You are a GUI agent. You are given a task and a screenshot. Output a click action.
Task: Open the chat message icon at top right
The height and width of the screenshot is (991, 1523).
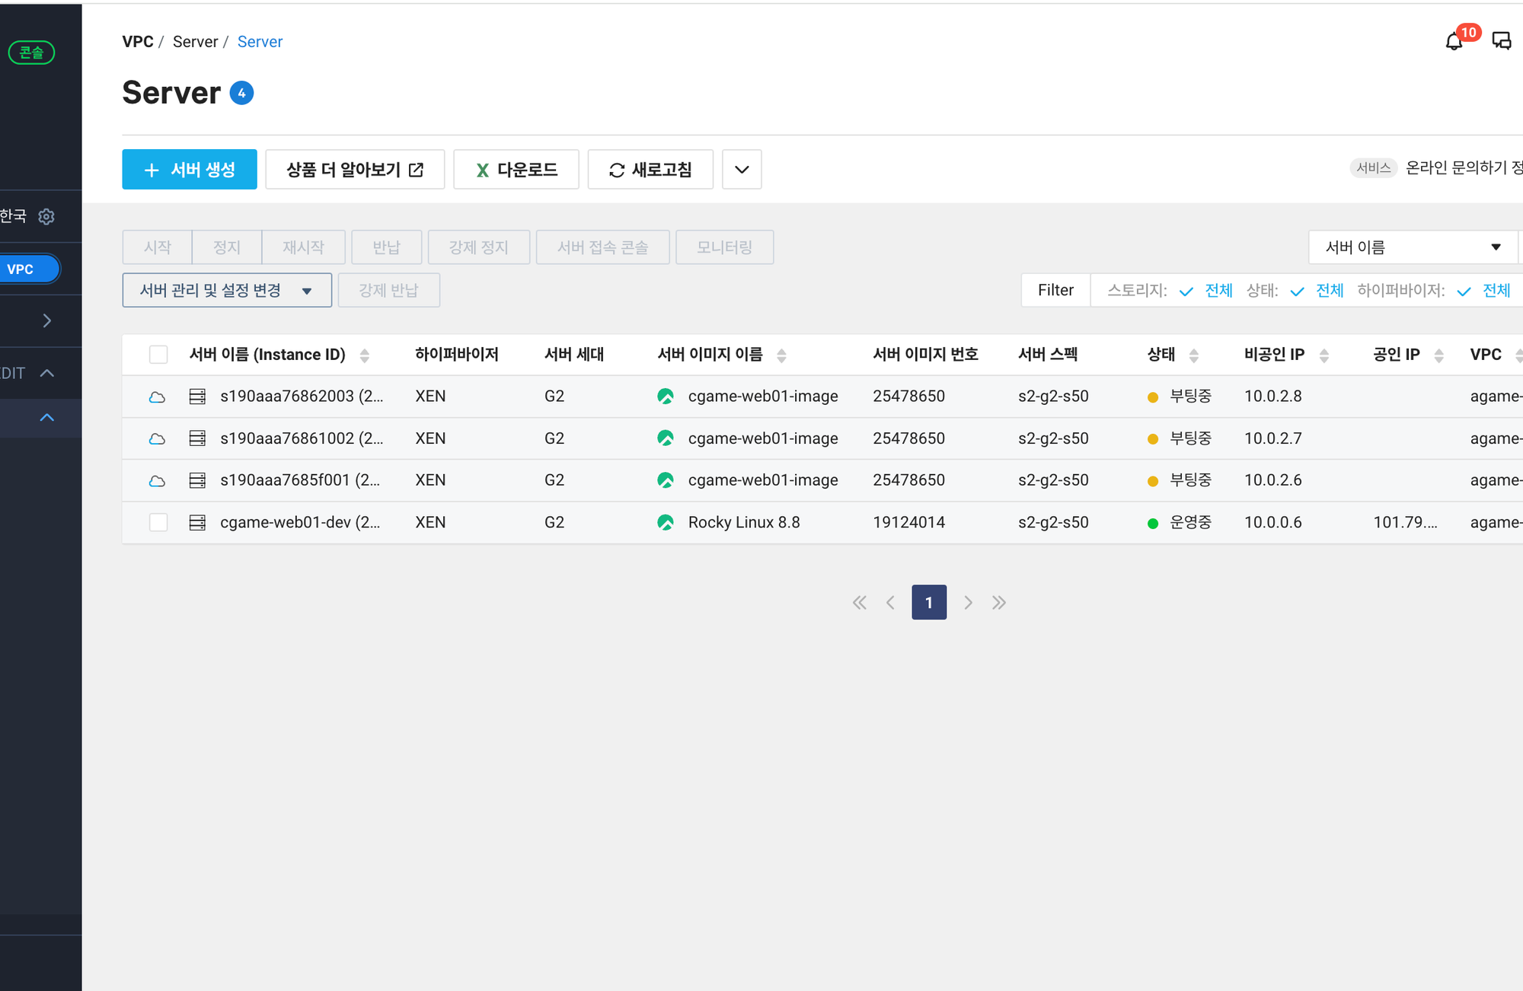coord(1501,41)
